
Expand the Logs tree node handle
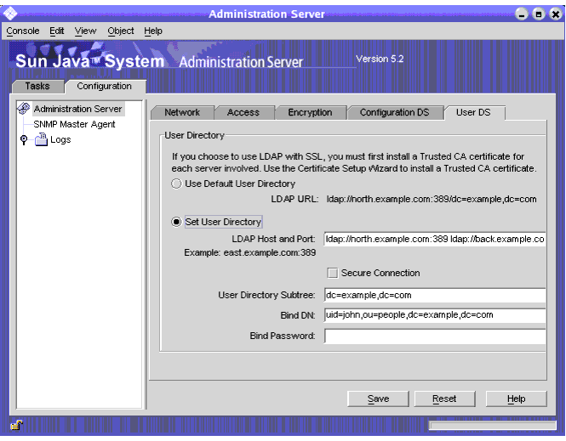(24, 139)
